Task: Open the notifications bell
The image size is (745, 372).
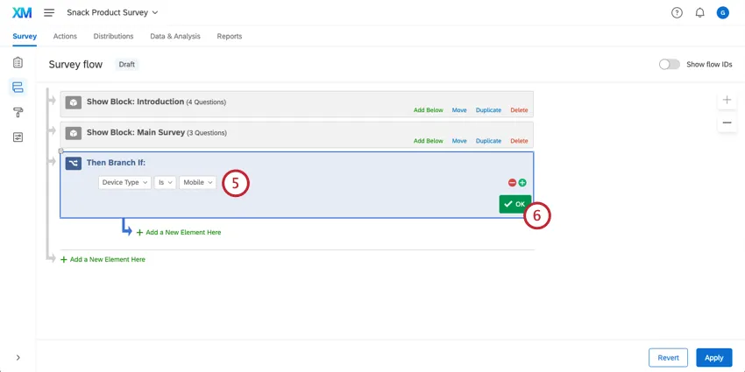Action: pos(700,13)
